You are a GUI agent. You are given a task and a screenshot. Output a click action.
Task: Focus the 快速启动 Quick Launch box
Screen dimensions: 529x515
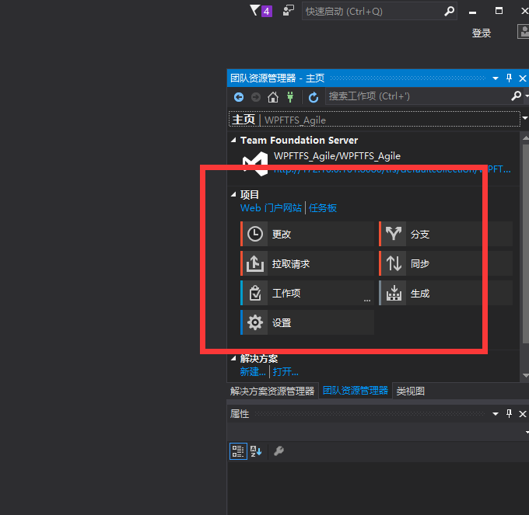pyautogui.click(x=379, y=12)
